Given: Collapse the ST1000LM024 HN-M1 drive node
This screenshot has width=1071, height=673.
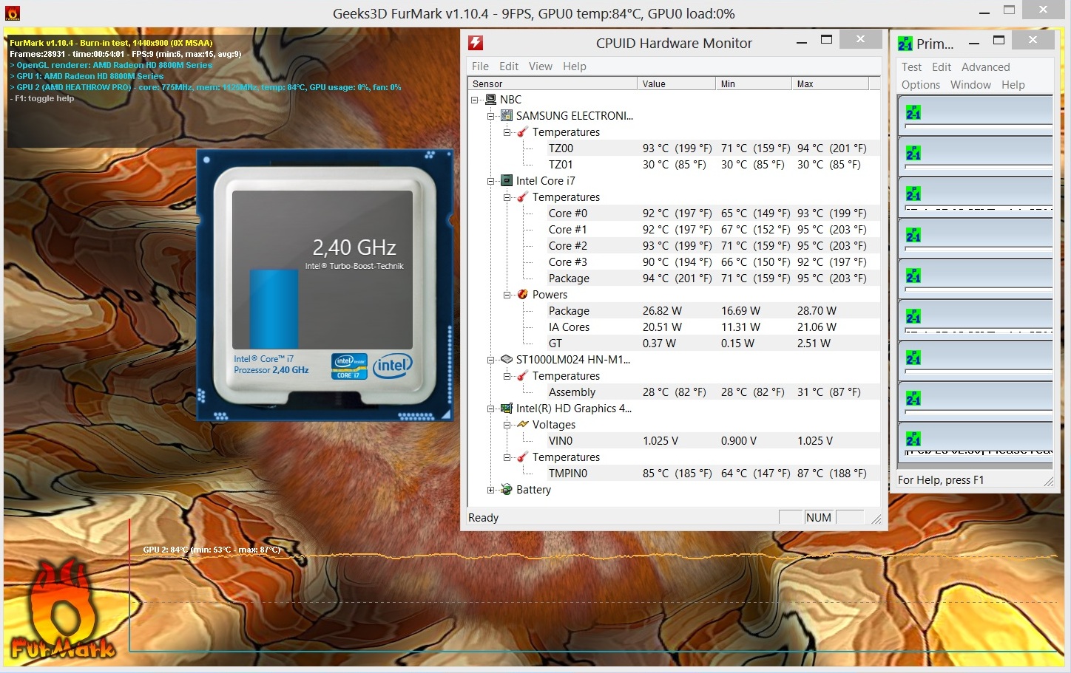Looking at the screenshot, I should [x=490, y=360].
